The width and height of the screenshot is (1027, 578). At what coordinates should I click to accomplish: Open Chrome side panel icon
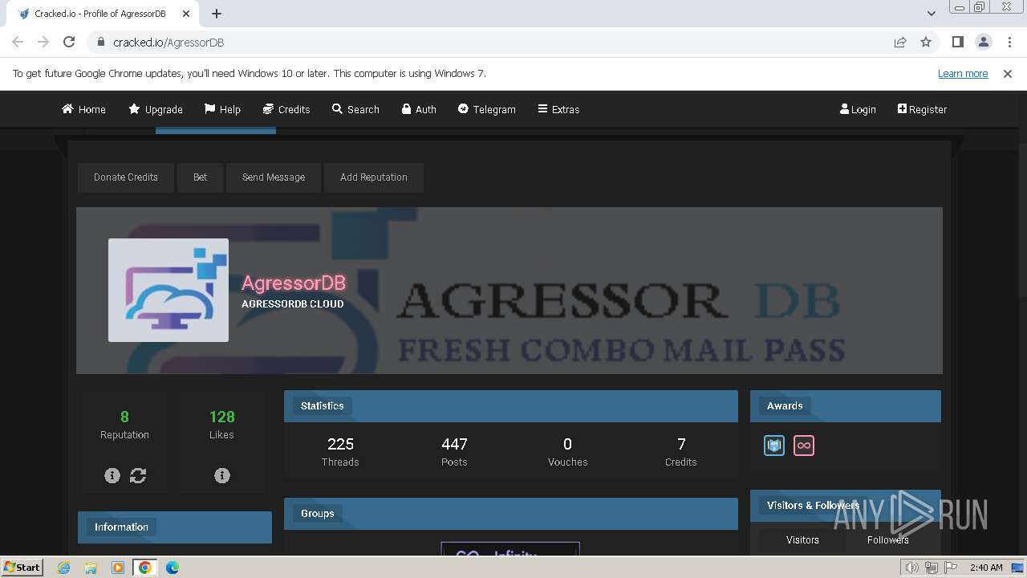pyautogui.click(x=957, y=42)
